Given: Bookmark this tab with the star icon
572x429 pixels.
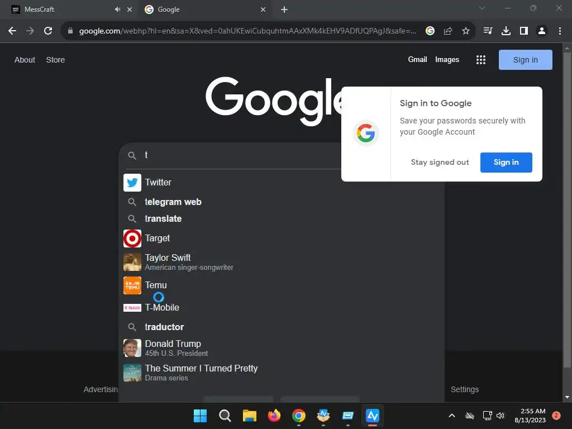Looking at the screenshot, I should click(x=465, y=31).
